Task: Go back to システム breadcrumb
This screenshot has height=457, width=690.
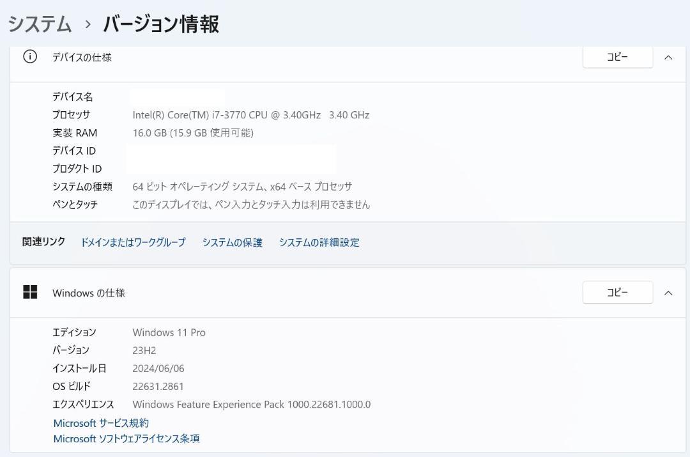Action: tap(40, 24)
